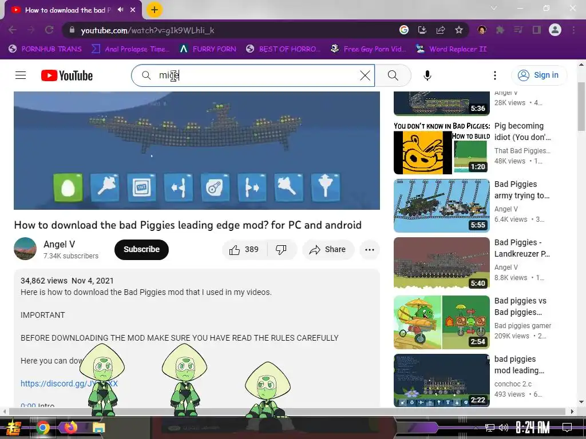Image resolution: width=586 pixels, height=439 pixels.
Task: Click the install/download page icon
Action: point(422,30)
